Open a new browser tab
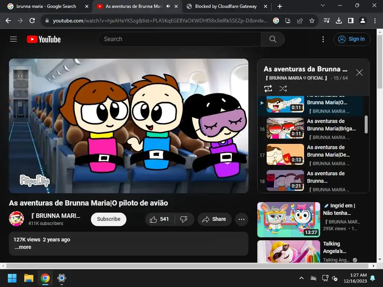Image resolution: width=383 pixels, height=287 pixels. (280, 6)
